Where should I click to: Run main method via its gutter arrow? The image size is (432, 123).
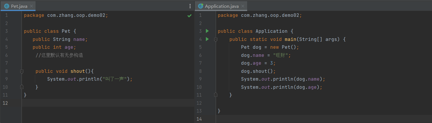pyautogui.click(x=207, y=39)
